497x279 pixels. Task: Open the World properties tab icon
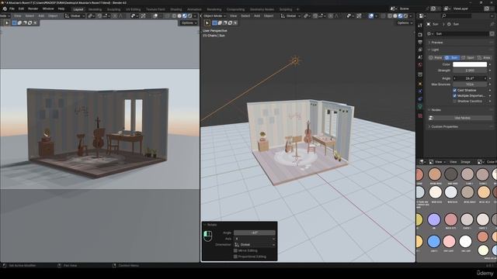click(420, 65)
